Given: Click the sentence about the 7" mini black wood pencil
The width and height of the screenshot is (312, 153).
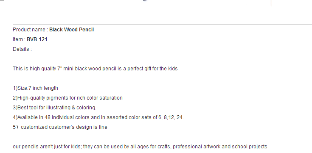Looking at the screenshot, I should [x=95, y=69].
